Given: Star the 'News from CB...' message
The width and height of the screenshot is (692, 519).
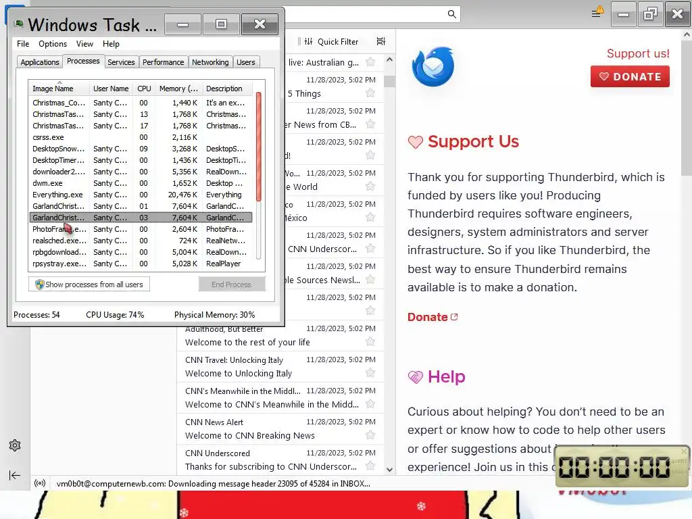Looking at the screenshot, I should click(370, 124).
